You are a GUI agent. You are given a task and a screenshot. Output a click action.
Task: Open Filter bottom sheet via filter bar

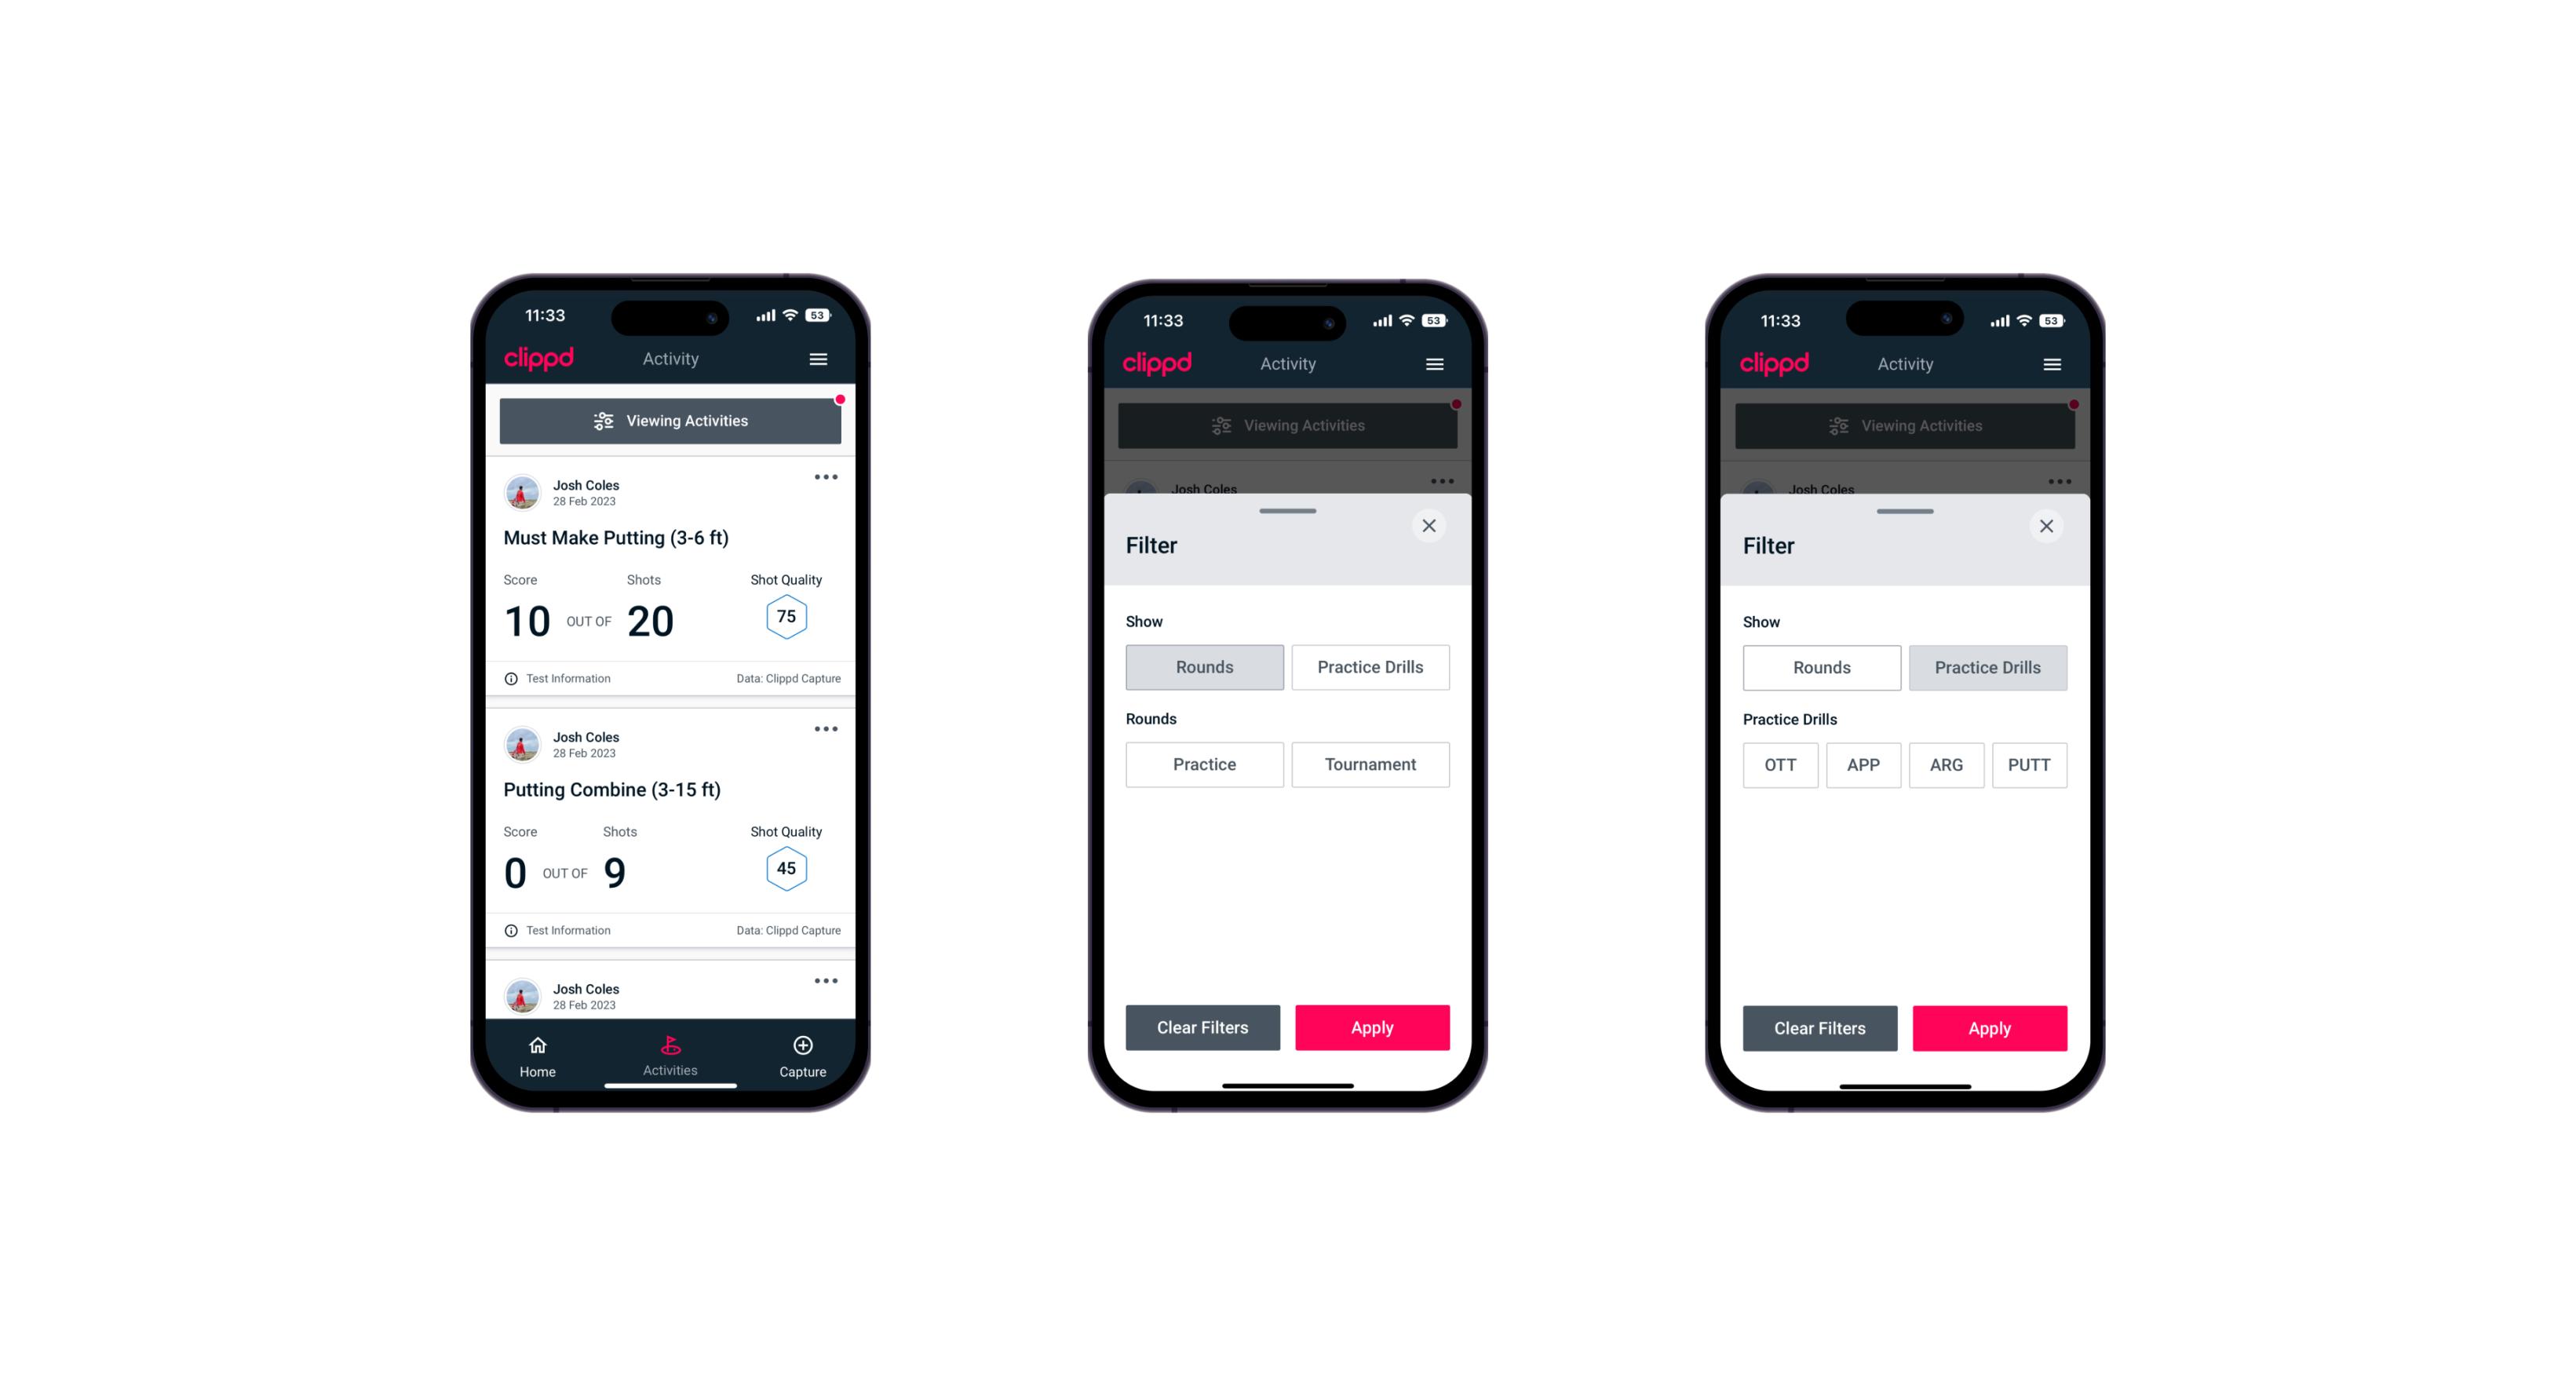[x=671, y=421]
